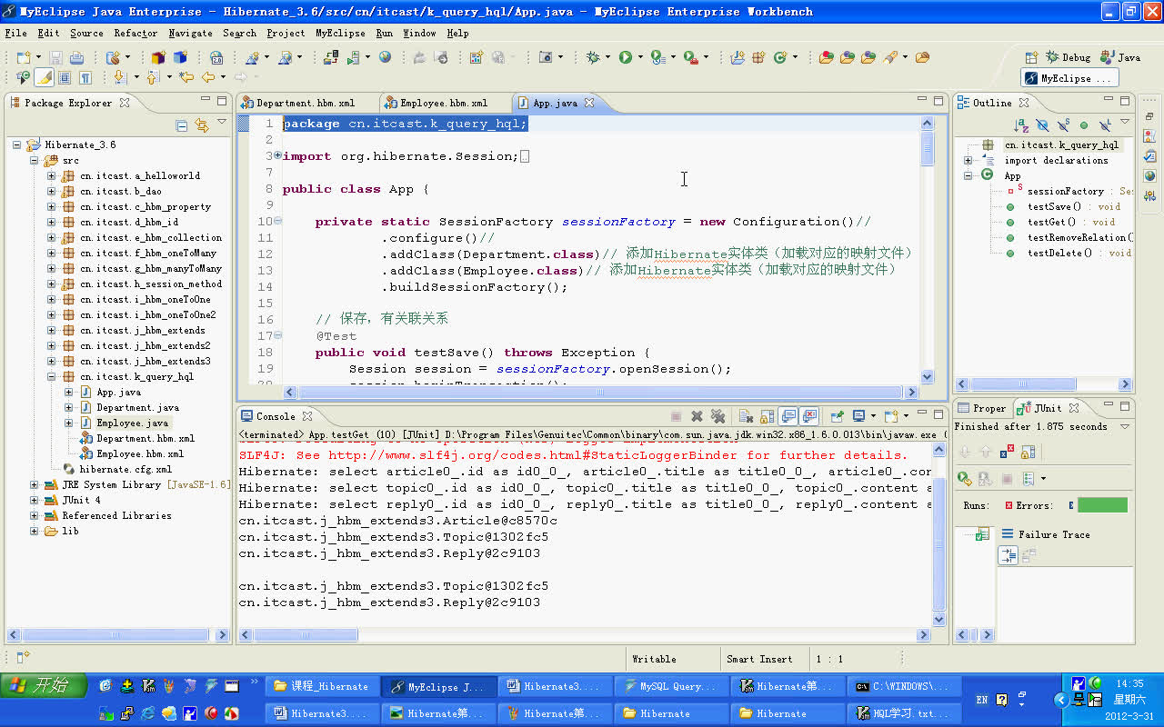Open Run button dropdown arrow

click(x=640, y=57)
